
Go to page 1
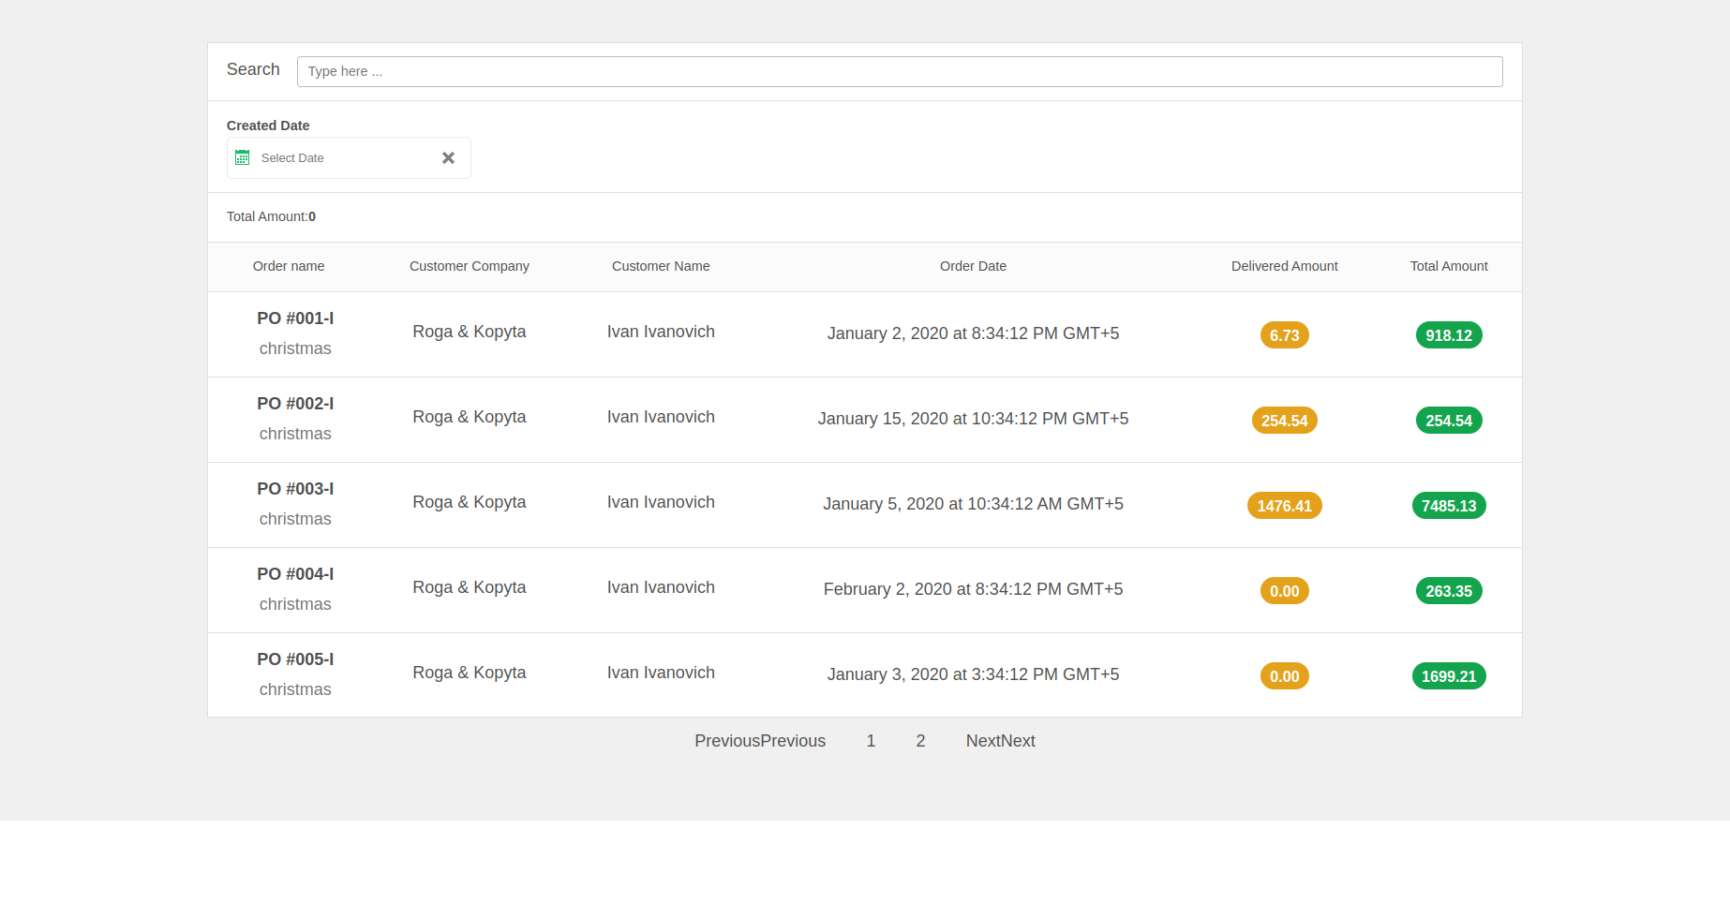(x=871, y=741)
